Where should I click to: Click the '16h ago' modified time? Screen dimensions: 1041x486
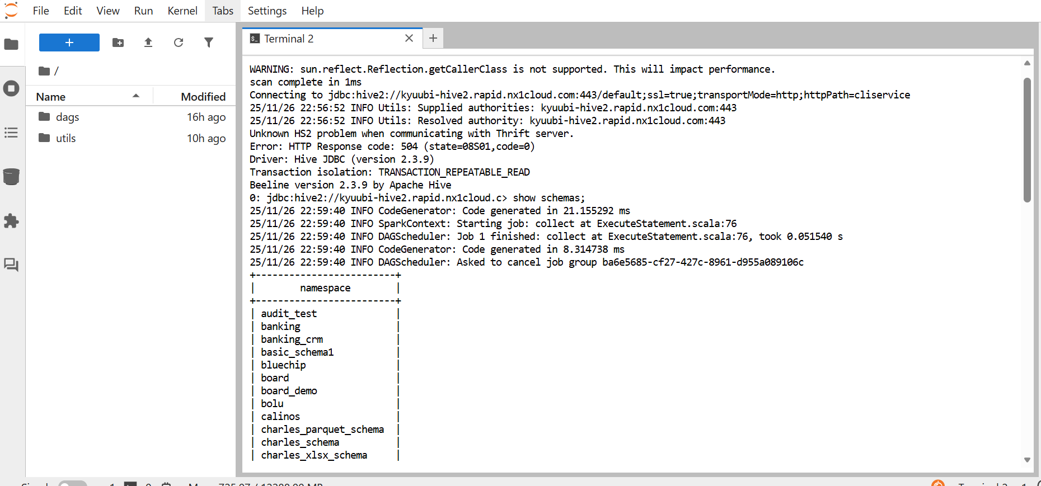click(x=207, y=117)
